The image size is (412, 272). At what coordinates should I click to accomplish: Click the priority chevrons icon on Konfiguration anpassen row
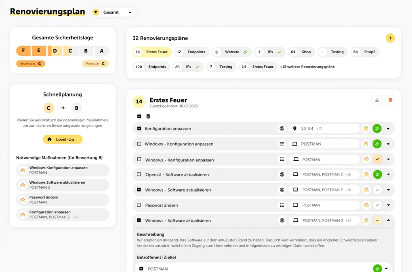point(366,128)
